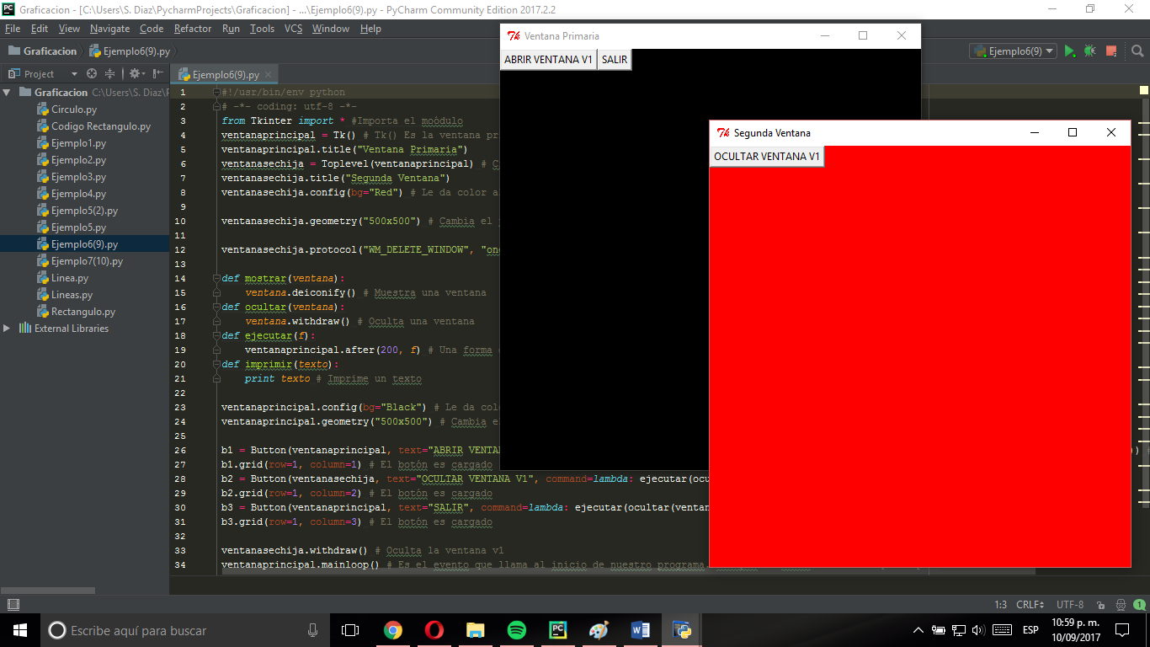Image resolution: width=1150 pixels, height=647 pixels.
Task: Run the script with the green Run arrow
Action: pyautogui.click(x=1070, y=51)
